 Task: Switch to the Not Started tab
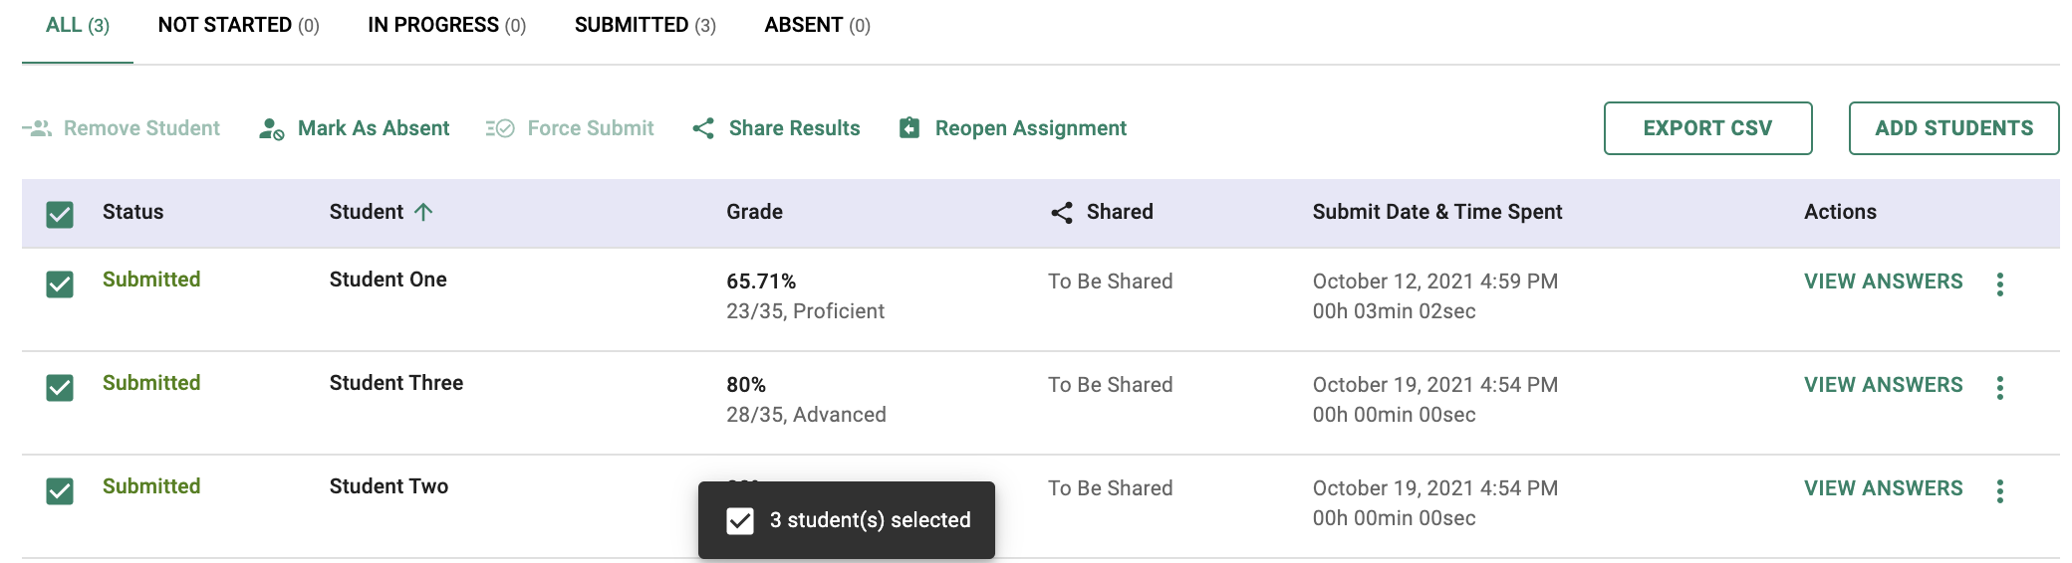point(238,25)
